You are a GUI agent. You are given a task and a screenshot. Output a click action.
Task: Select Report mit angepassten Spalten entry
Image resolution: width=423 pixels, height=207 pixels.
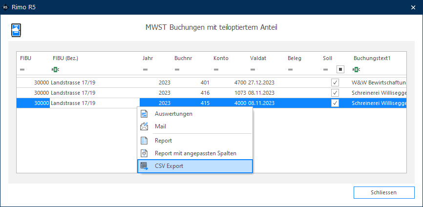[195, 153]
